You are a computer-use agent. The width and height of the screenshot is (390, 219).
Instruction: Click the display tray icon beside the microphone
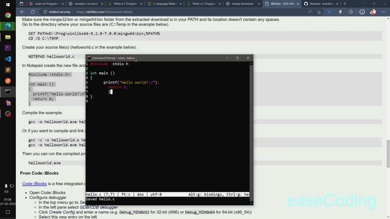(x=12, y=186)
